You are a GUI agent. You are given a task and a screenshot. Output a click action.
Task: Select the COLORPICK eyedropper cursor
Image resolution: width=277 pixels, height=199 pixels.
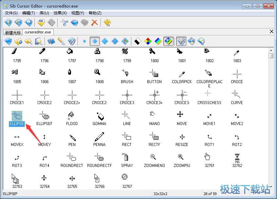182,74
